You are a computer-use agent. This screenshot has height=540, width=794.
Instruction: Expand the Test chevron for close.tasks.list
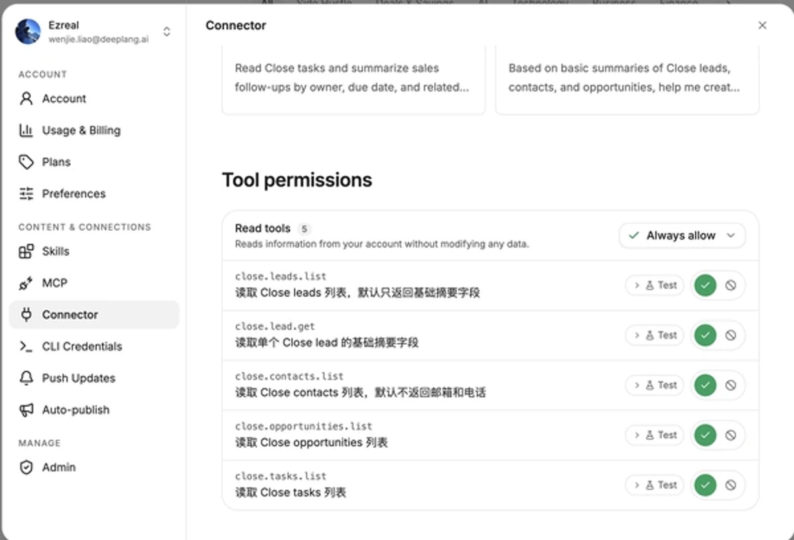[x=637, y=485]
